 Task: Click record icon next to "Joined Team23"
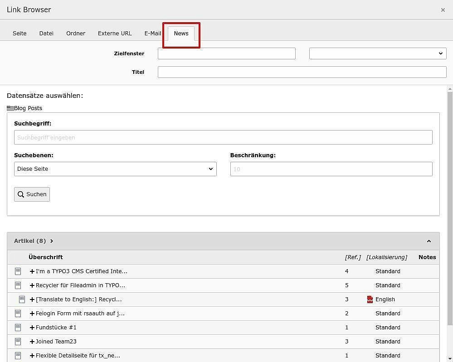point(18,341)
